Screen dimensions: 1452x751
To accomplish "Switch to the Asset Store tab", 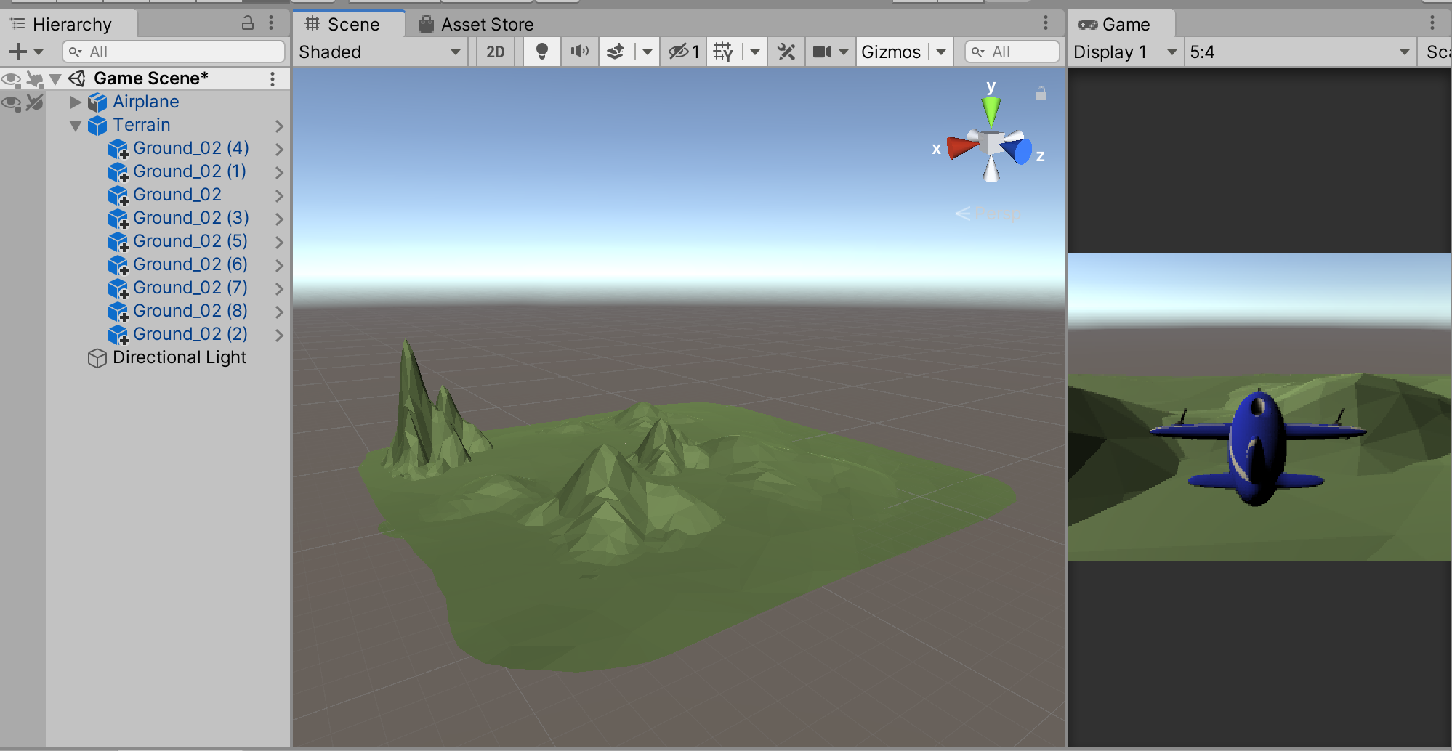I will 477,24.
